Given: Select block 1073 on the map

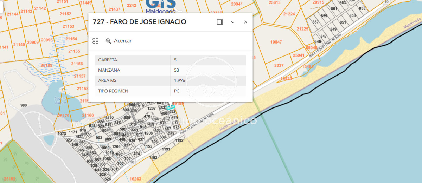Looking at the screenshot, I should (x=62, y=133).
